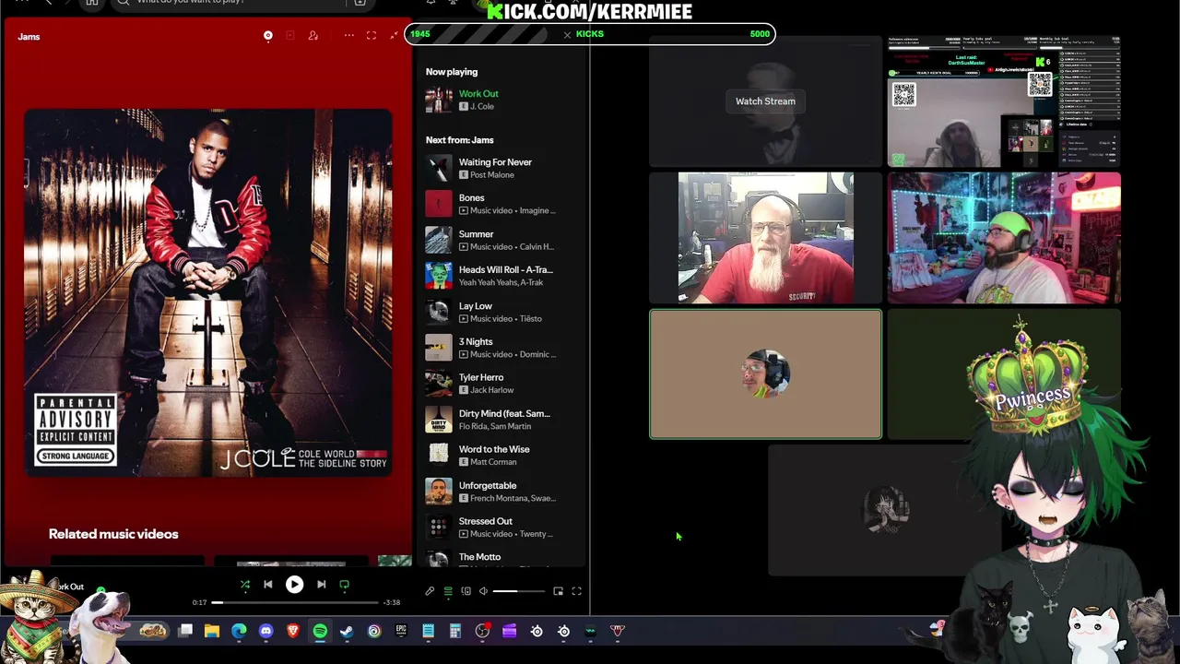This screenshot has width=1180, height=664.
Task: Collapse the now playing view with arrows icon
Action: click(394, 36)
